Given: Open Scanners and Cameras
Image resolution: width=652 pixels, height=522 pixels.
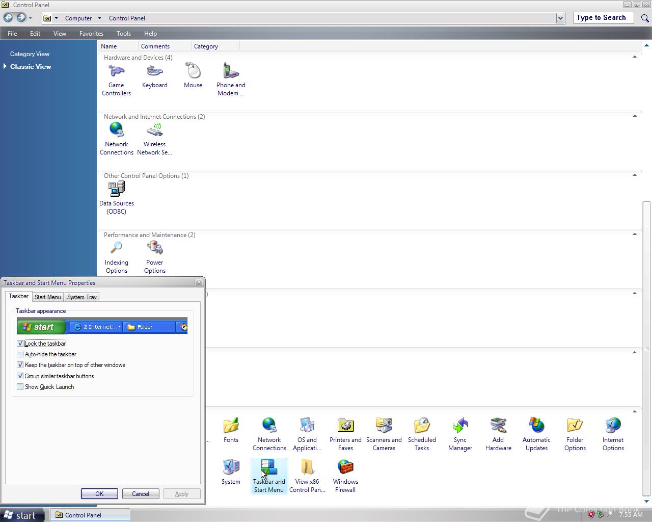Looking at the screenshot, I should pos(384,435).
